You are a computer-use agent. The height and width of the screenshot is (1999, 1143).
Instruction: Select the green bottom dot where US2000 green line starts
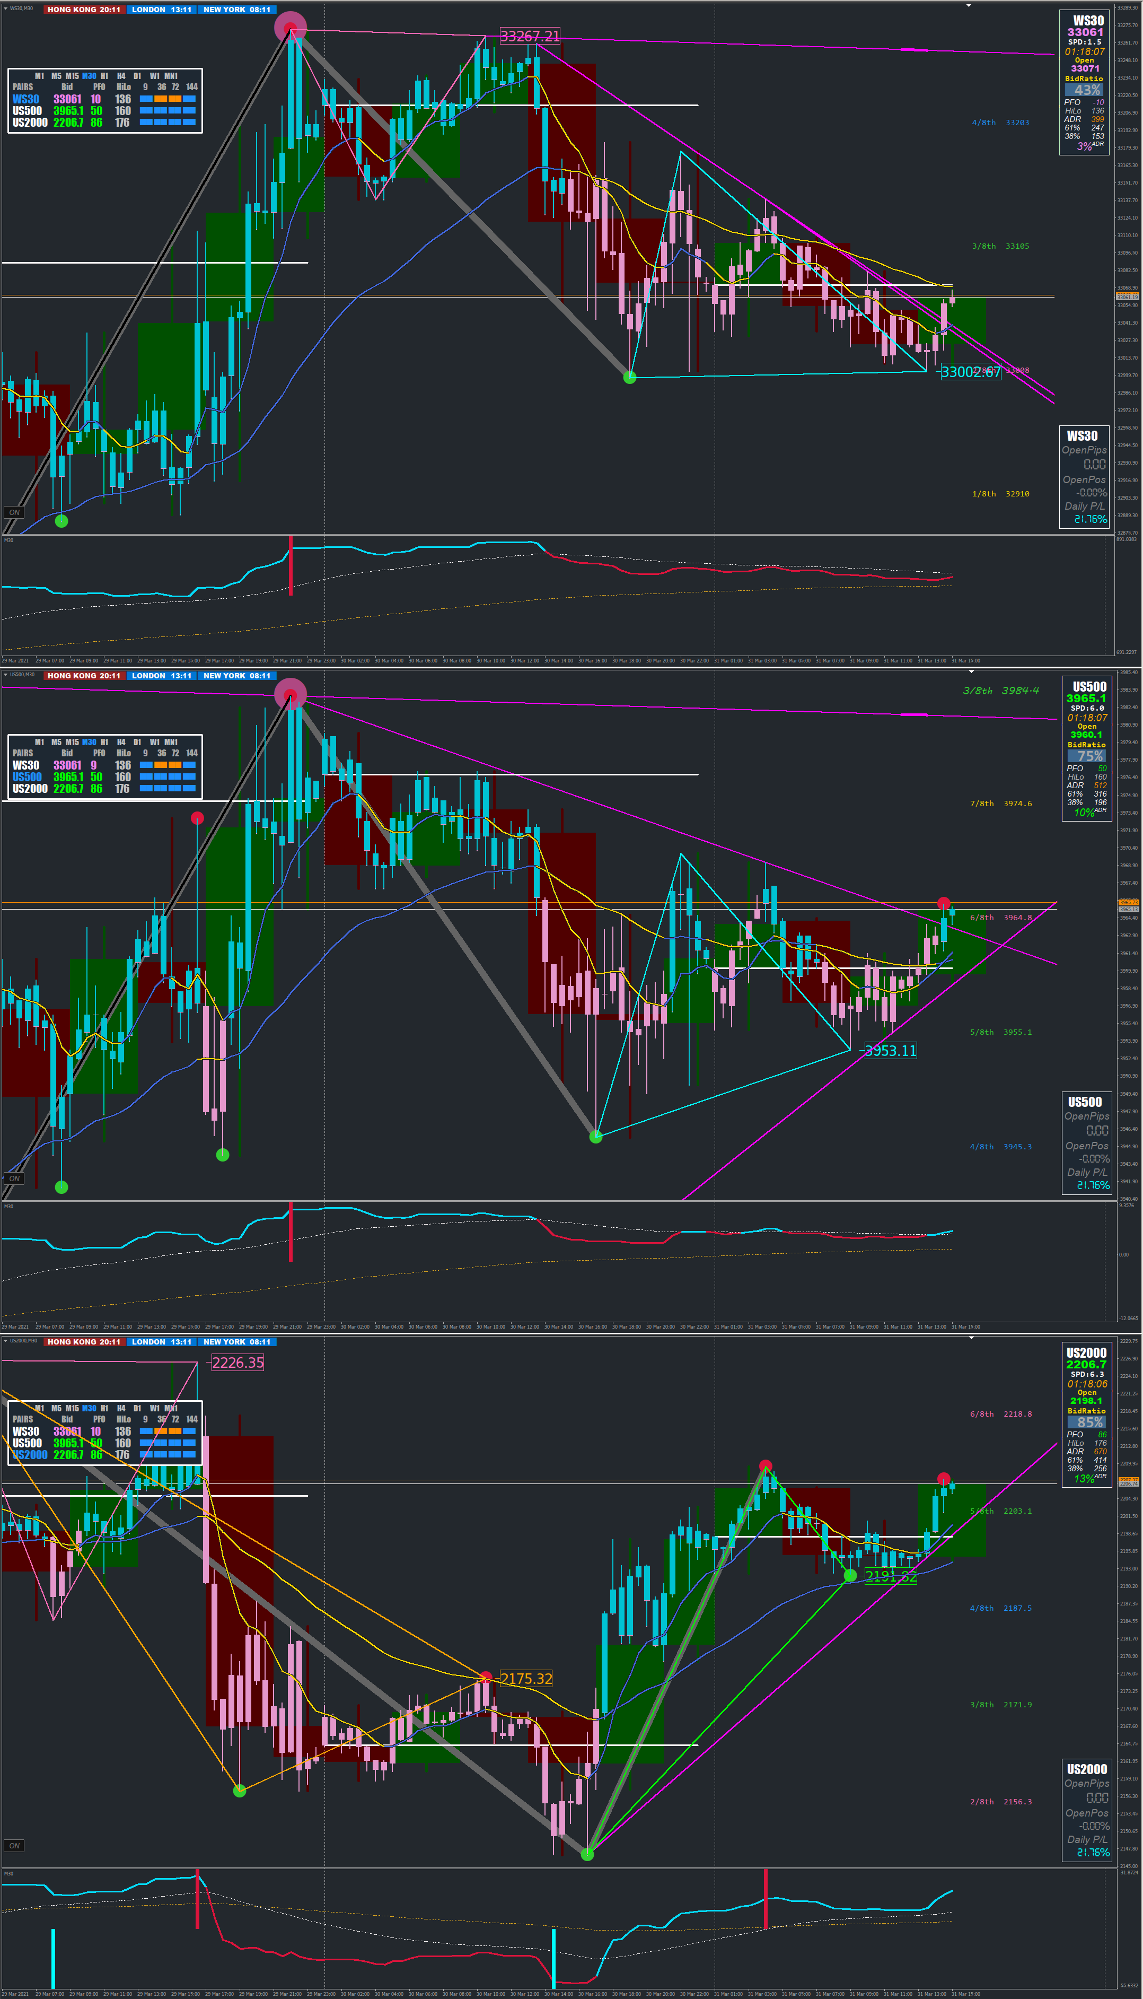coord(587,1854)
